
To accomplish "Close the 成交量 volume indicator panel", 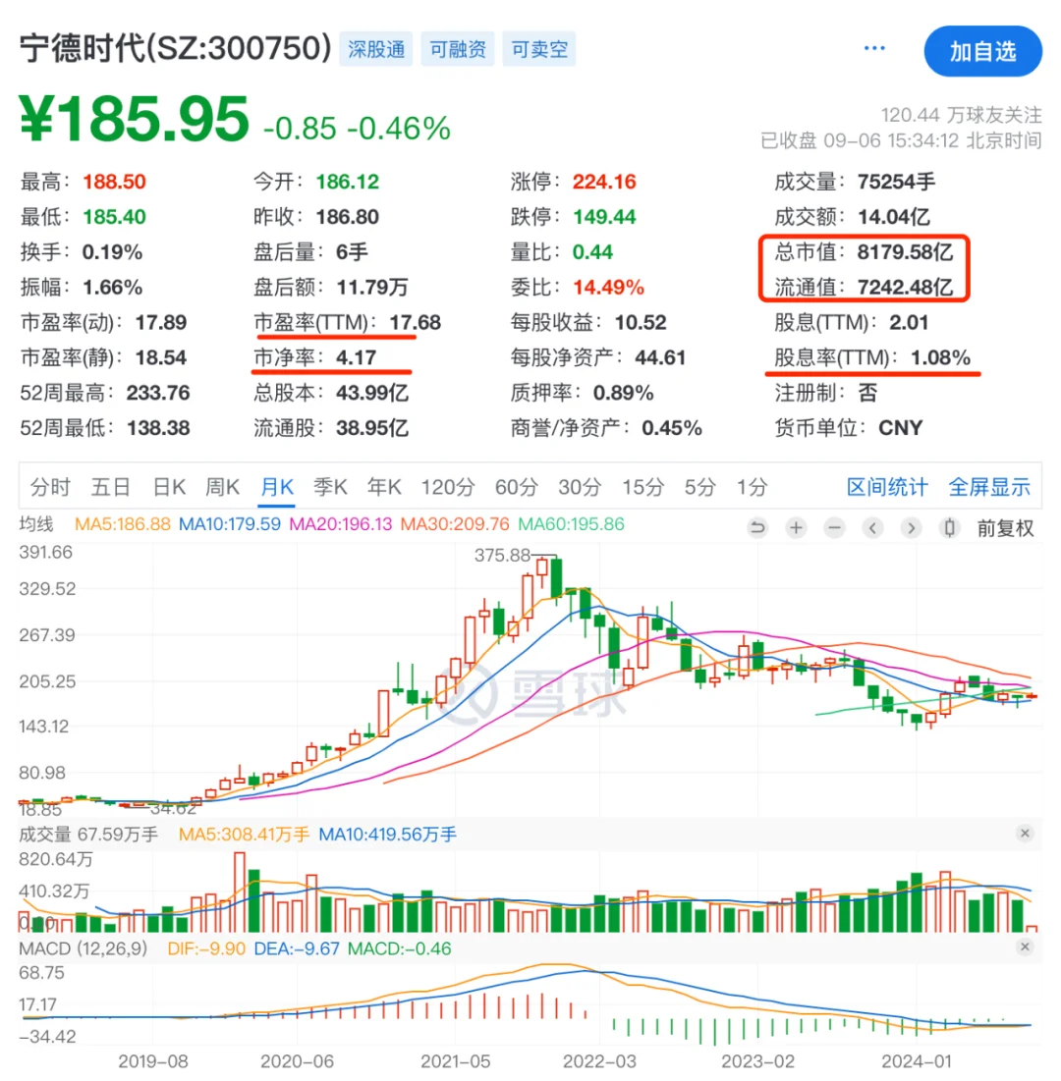I will [1025, 834].
